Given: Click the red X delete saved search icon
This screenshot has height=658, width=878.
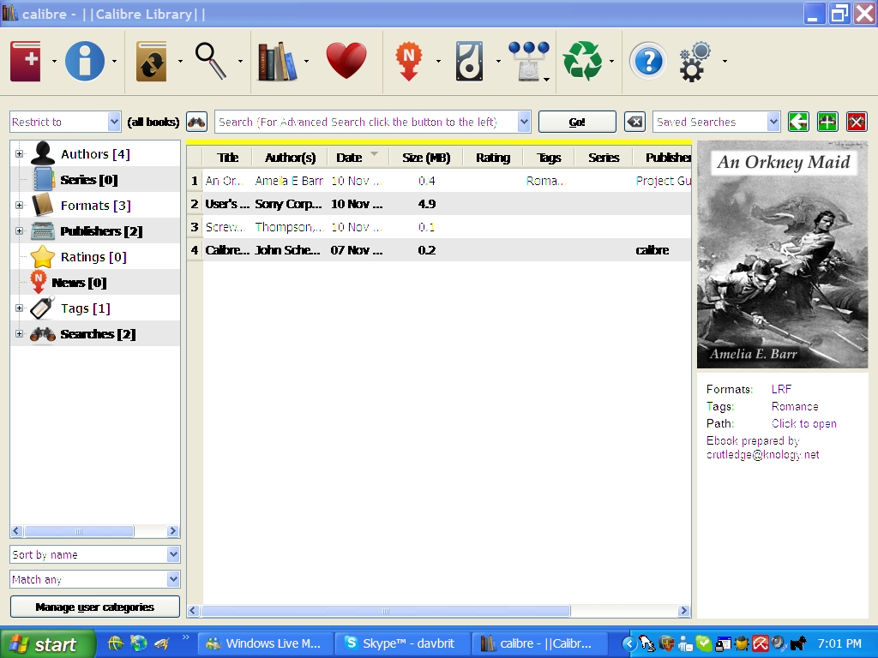Looking at the screenshot, I should point(857,122).
